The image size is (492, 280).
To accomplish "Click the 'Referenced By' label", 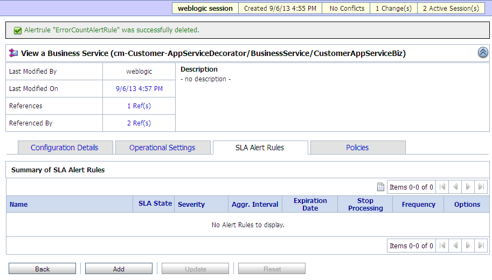I will [31, 123].
